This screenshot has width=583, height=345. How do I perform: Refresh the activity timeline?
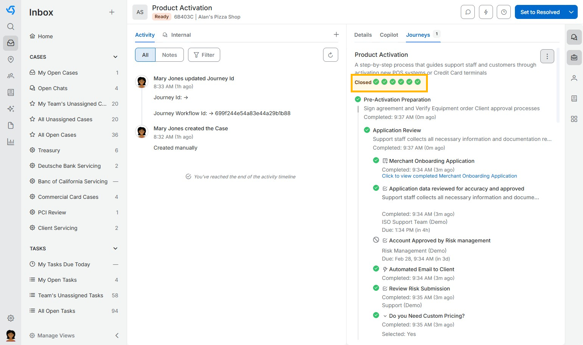click(x=330, y=55)
